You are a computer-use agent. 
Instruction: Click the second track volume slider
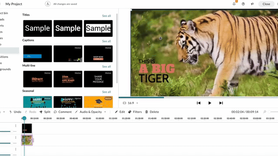click(8, 143)
